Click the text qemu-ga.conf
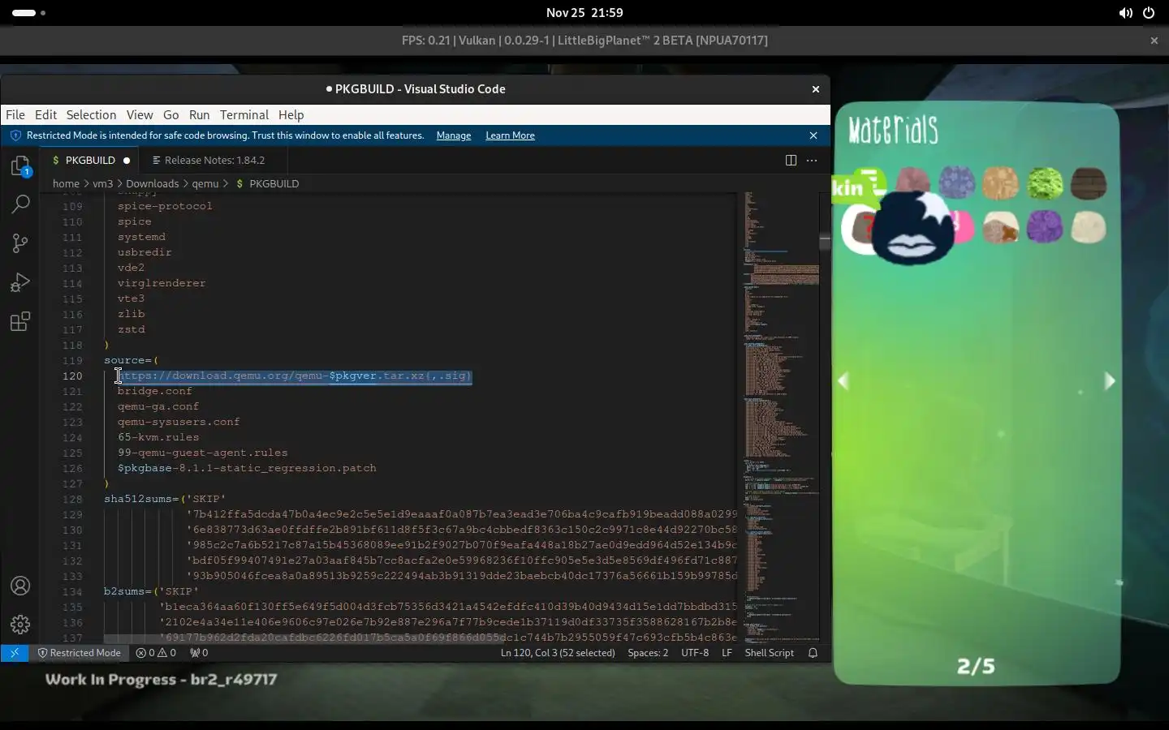1169x730 pixels. 158,406
